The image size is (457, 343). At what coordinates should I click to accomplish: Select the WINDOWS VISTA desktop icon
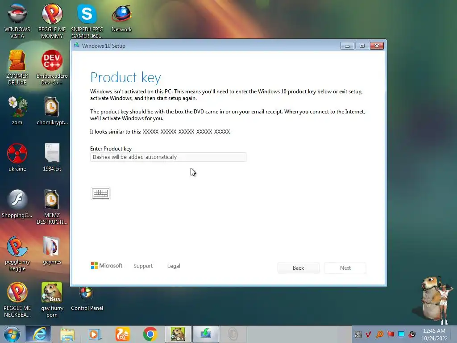pos(17,21)
